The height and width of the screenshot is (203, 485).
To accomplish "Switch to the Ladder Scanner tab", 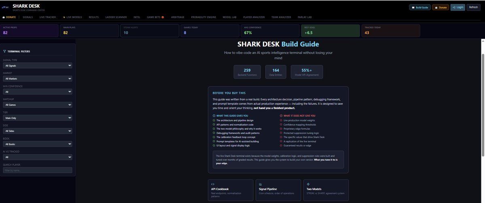I will [116, 17].
